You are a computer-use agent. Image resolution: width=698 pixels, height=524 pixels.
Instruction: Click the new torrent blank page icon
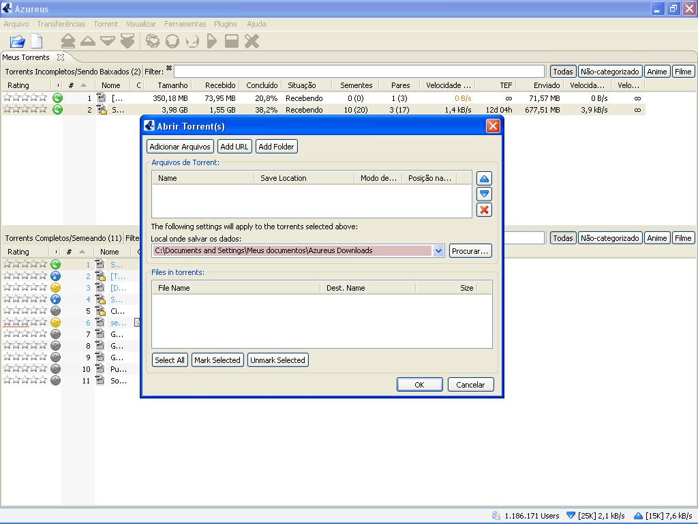37,42
